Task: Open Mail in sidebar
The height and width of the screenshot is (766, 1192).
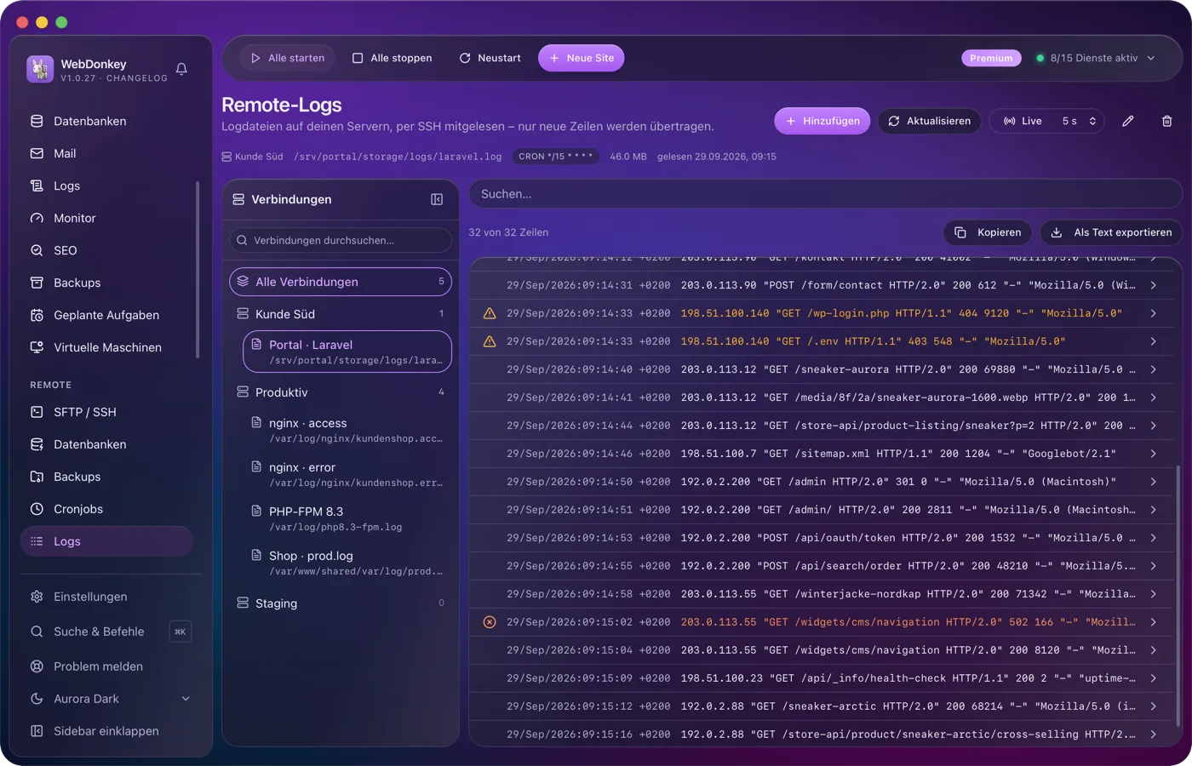Action: tap(107, 153)
